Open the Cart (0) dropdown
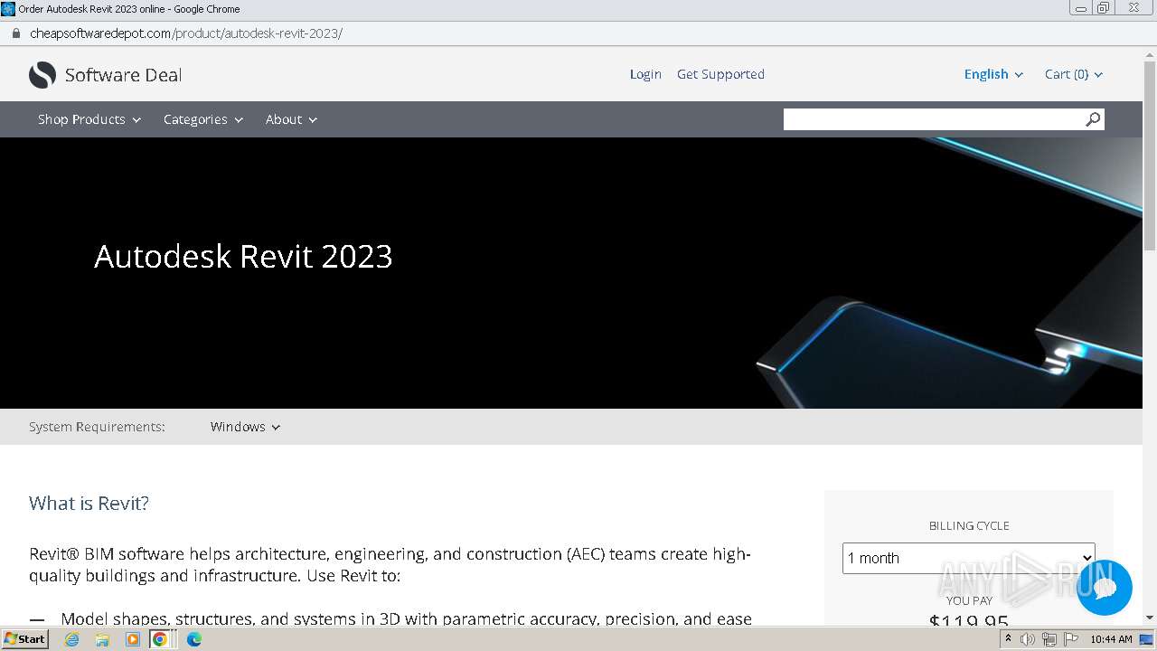This screenshot has height=651, width=1157. point(1074,74)
